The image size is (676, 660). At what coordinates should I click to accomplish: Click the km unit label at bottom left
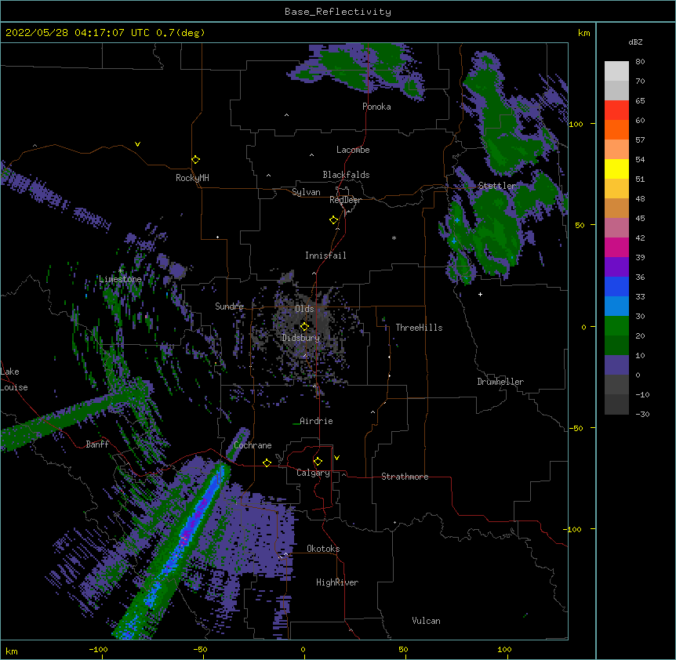click(12, 651)
